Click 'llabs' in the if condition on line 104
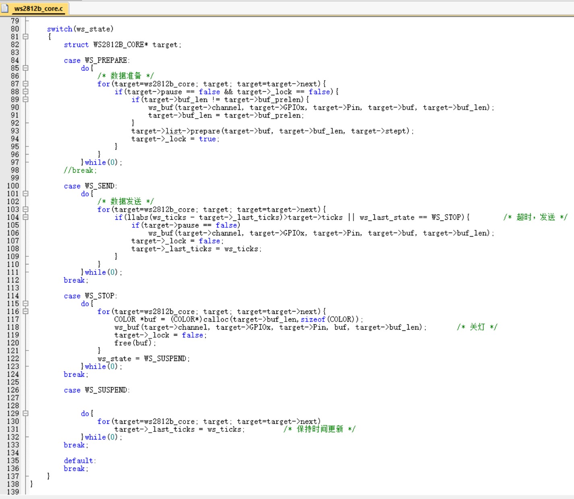 [x=137, y=217]
